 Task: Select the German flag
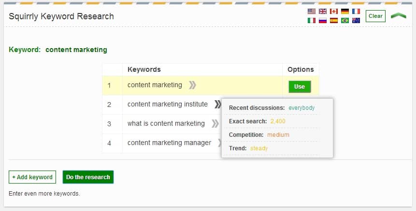click(x=345, y=12)
